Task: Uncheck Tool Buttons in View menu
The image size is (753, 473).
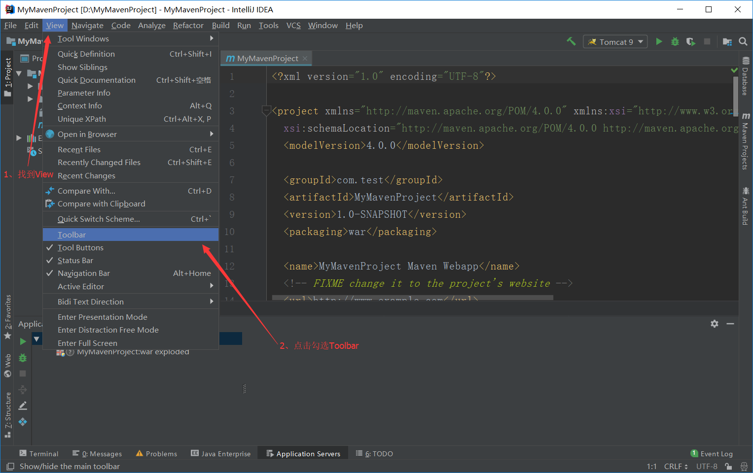Action: pos(81,247)
